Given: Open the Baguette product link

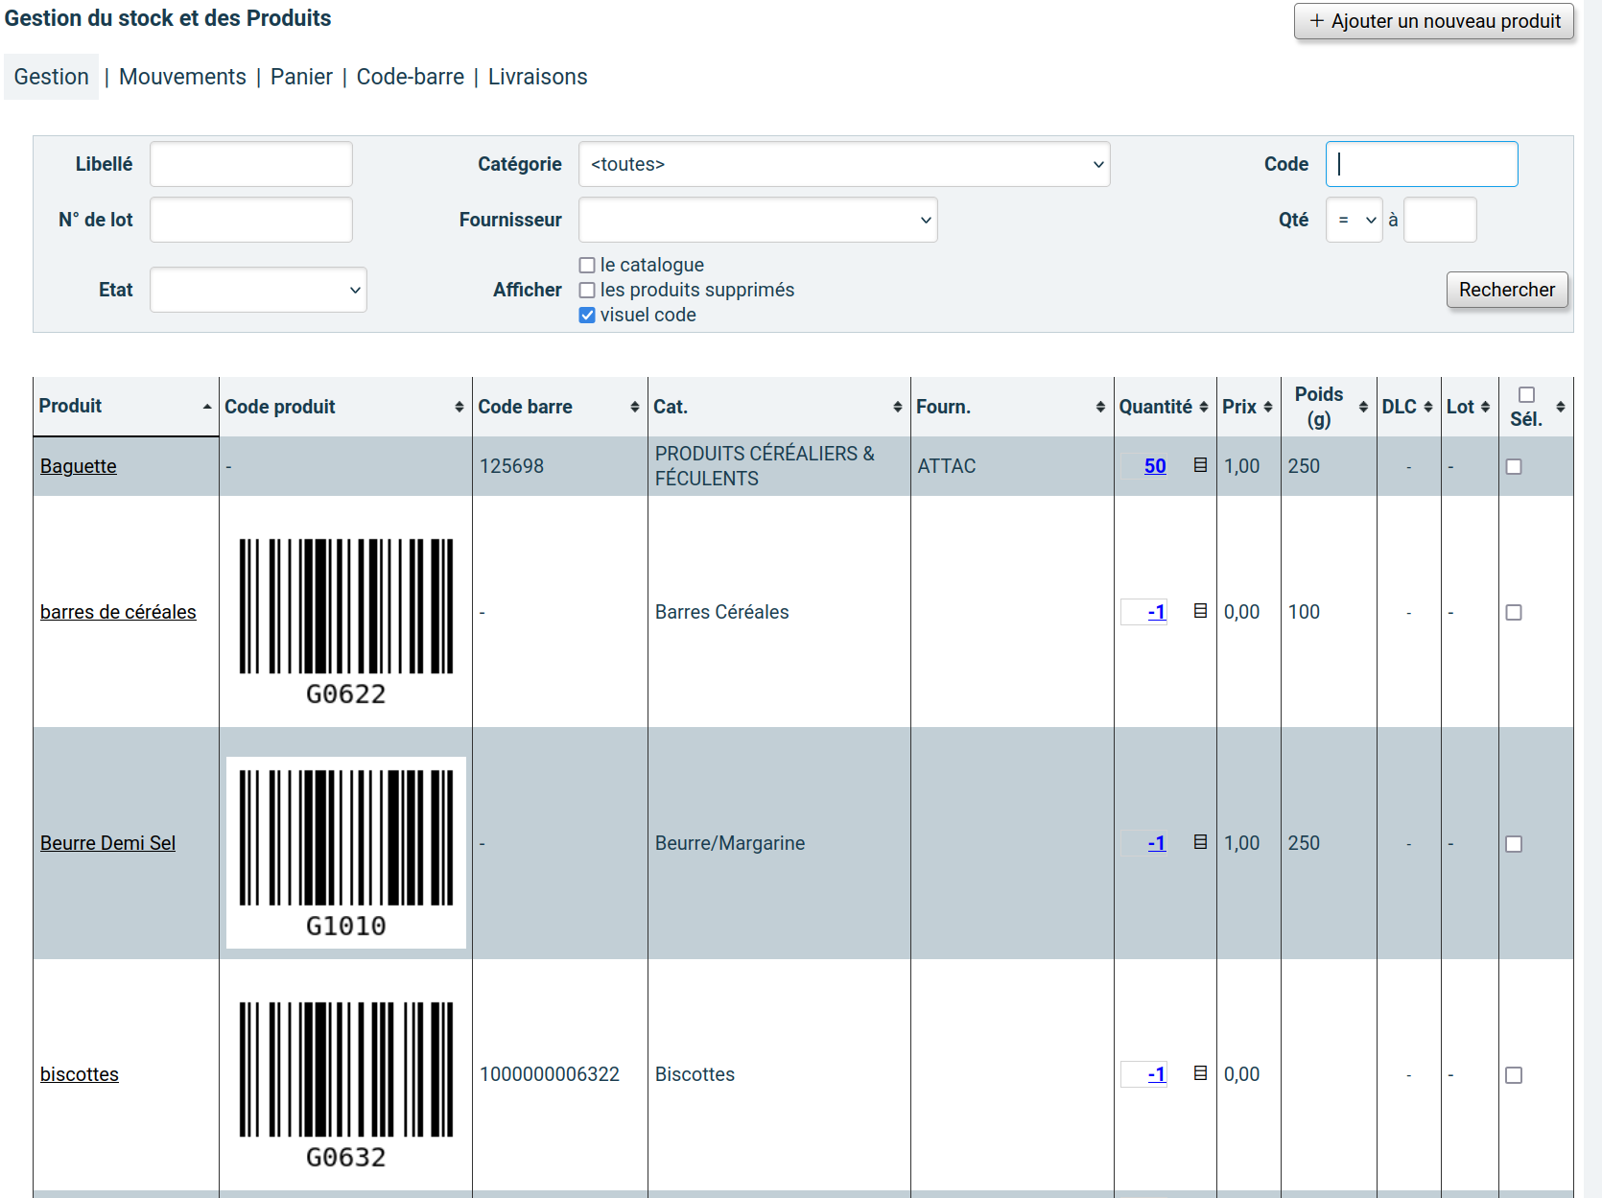Looking at the screenshot, I should pos(79,466).
